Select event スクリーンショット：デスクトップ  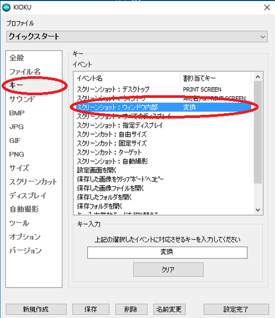pos(113,89)
